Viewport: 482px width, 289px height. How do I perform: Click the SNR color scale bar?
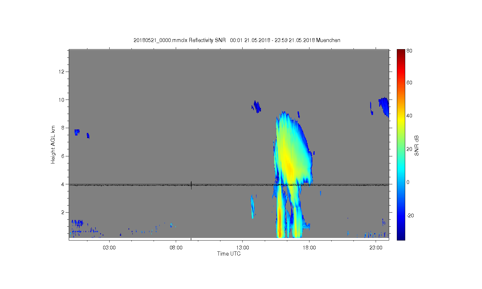tap(401, 144)
